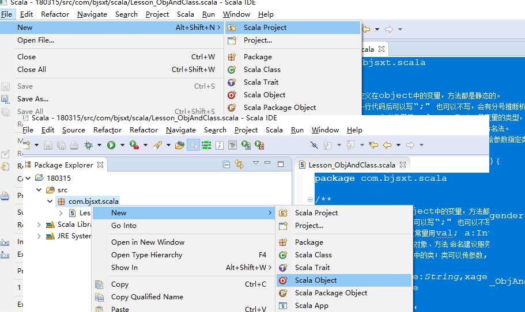This screenshot has height=312, width=525.
Task: Select Open File... in background File menu
Action: click(111, 40)
